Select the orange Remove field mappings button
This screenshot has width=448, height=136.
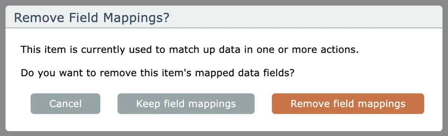tap(348, 104)
